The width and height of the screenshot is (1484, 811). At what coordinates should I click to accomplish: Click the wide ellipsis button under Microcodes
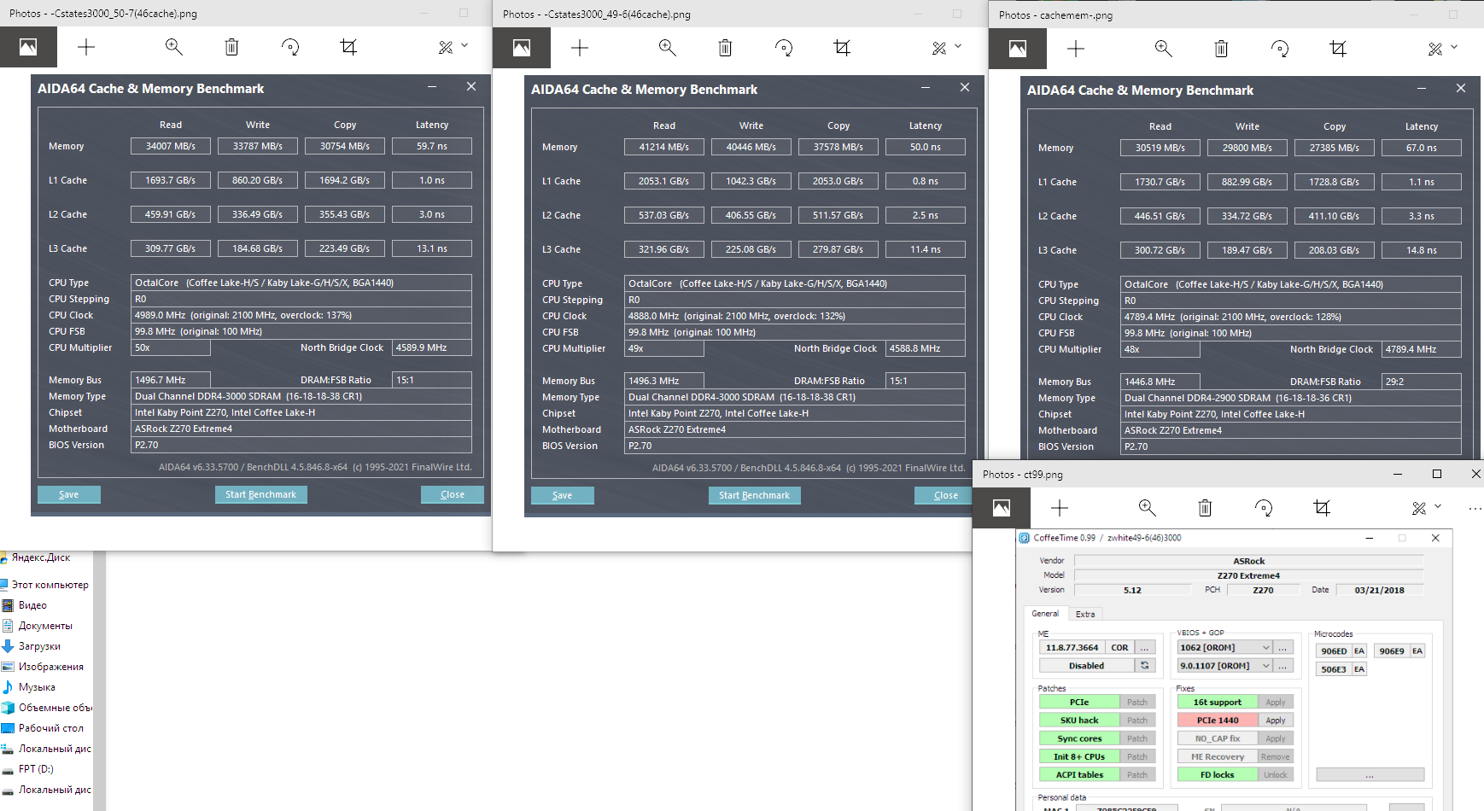point(1370,775)
